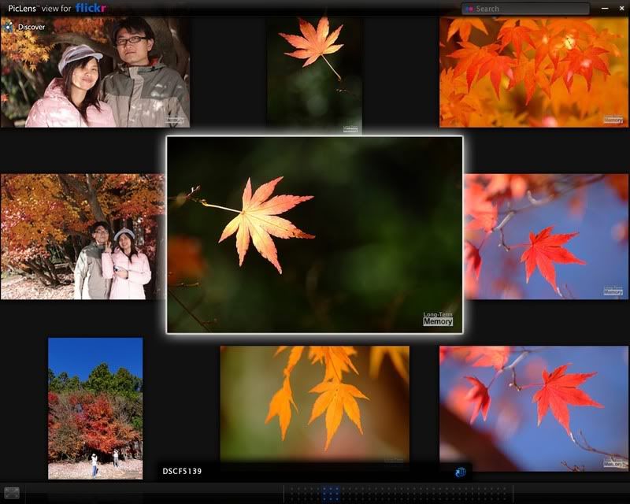Open the couple under autumn trees thumbnail
Viewport: 630px width, 504px height.
pyautogui.click(x=83, y=237)
